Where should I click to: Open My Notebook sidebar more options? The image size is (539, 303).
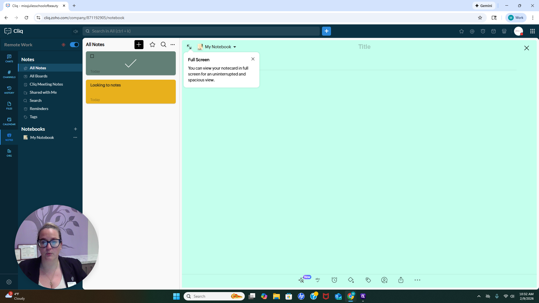[x=75, y=137]
